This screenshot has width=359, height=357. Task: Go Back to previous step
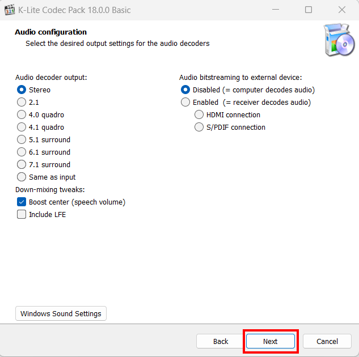(221, 341)
